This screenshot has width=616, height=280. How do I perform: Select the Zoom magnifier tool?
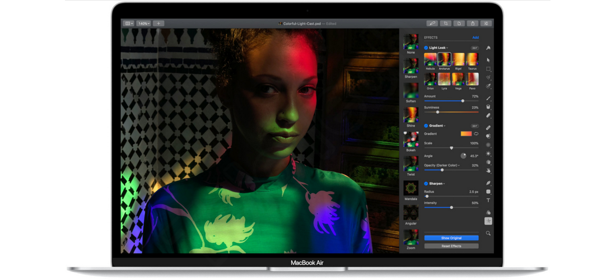tap(488, 234)
